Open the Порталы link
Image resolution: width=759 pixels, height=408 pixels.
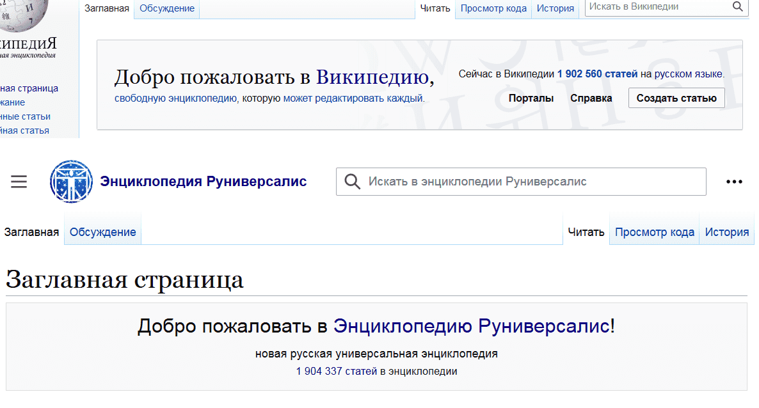pos(531,98)
